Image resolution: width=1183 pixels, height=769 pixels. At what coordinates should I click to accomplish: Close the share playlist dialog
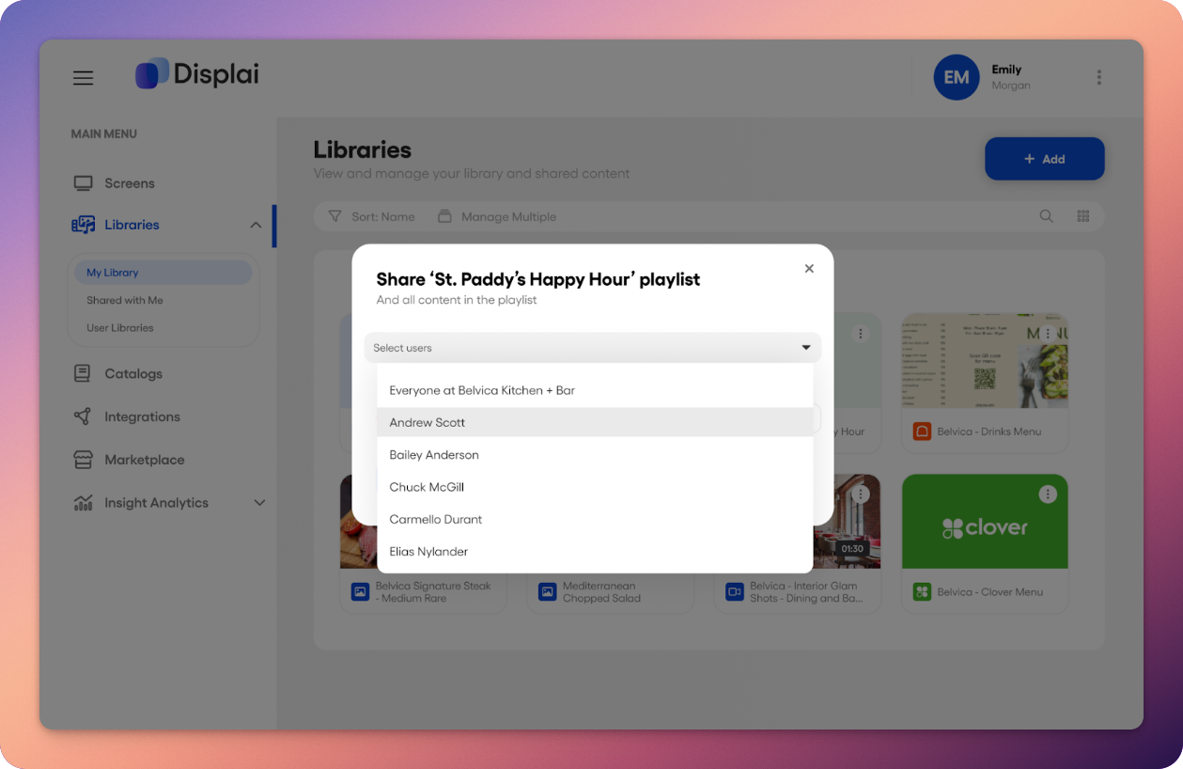(809, 269)
